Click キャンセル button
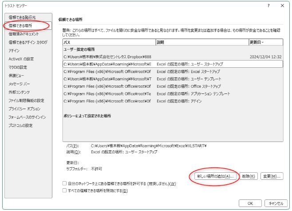292x211 pixels. pos(276,203)
